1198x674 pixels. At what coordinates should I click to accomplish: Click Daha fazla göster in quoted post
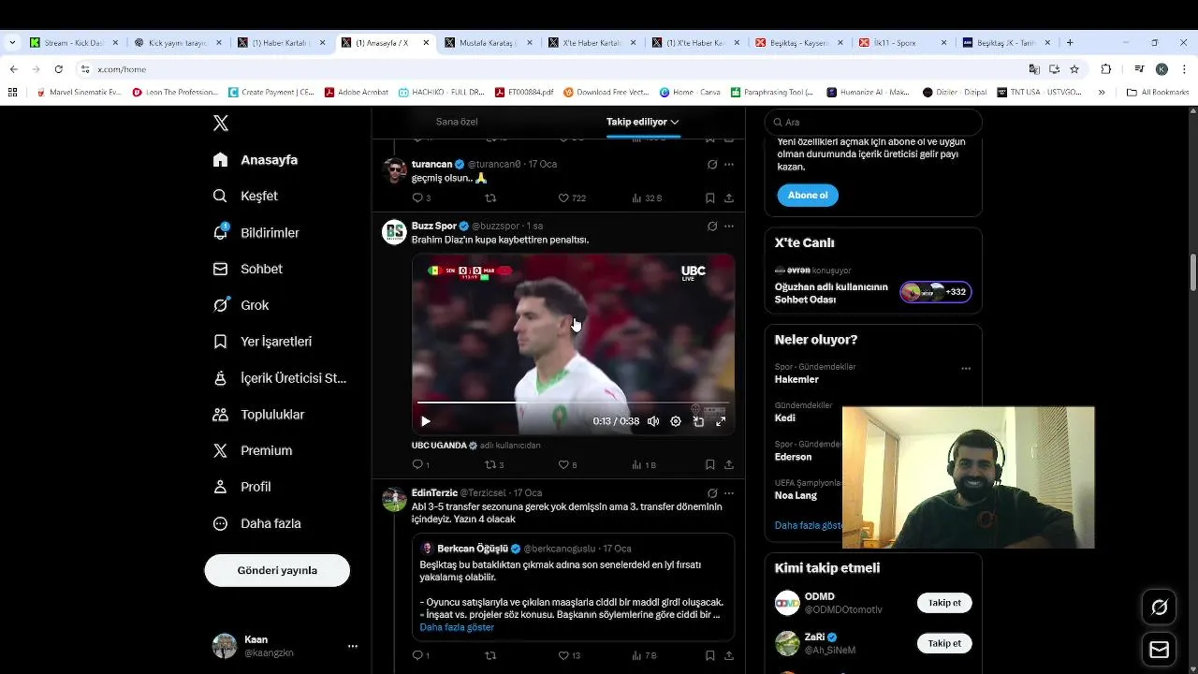(x=457, y=627)
